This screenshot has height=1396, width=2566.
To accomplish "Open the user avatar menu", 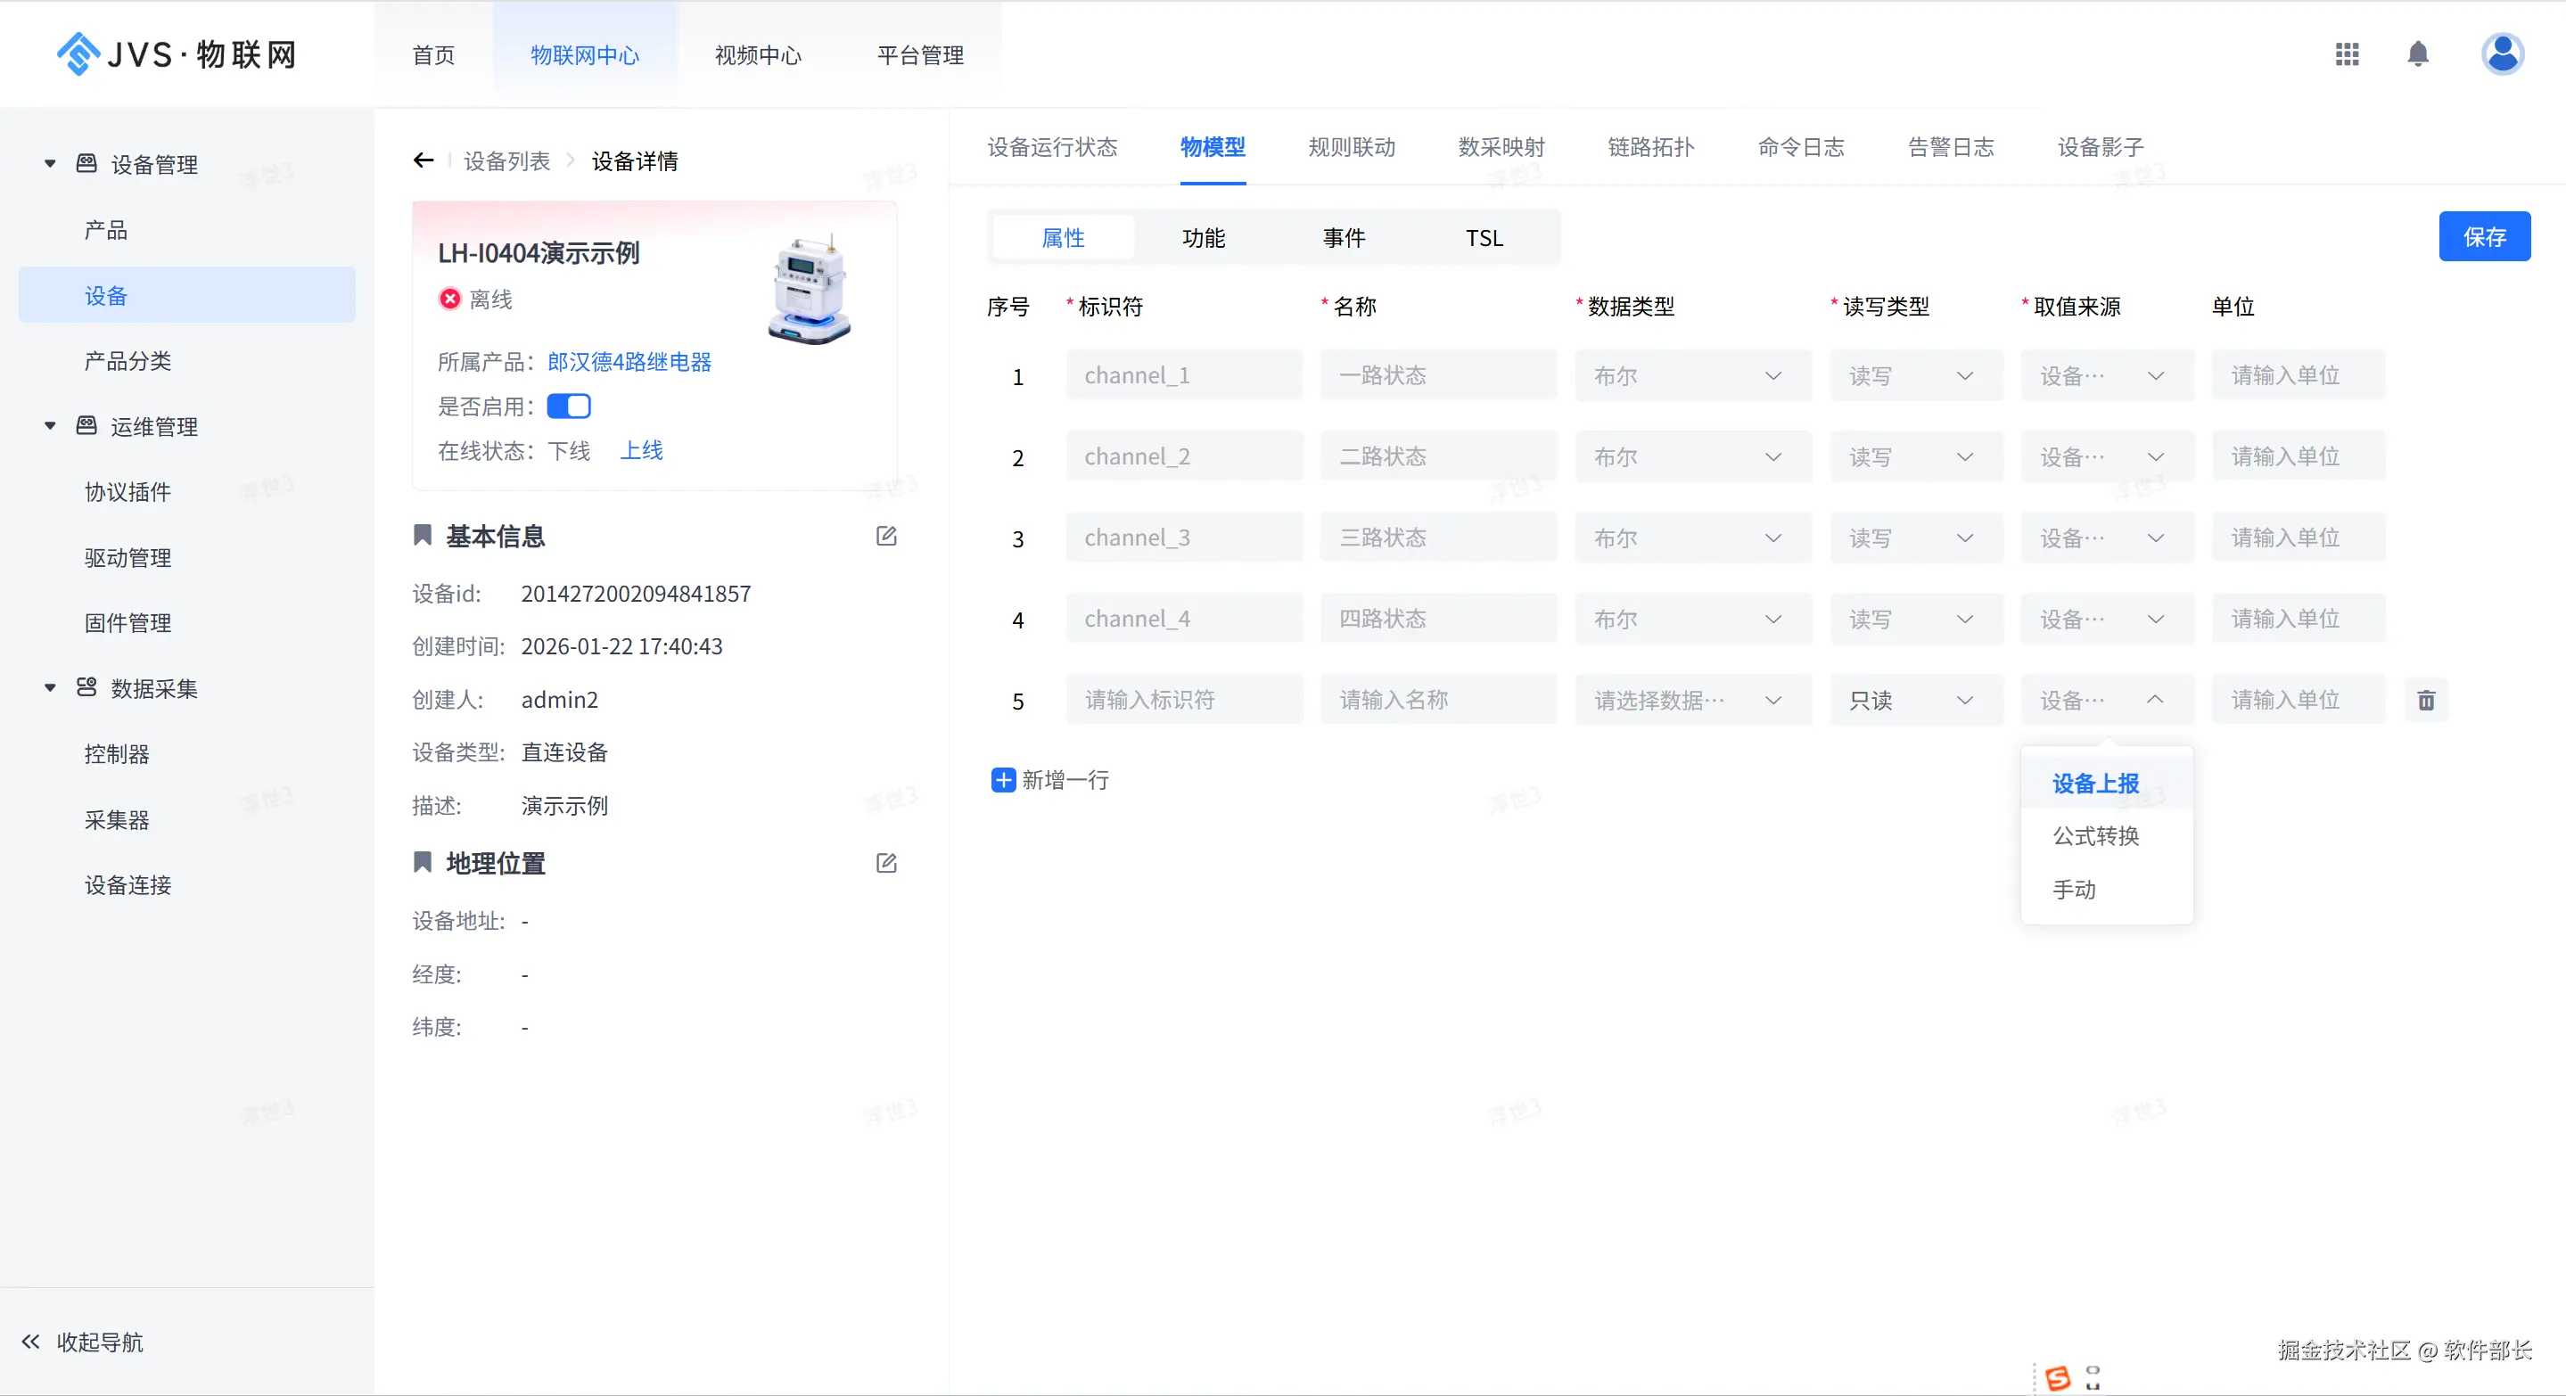I will click(x=2501, y=53).
